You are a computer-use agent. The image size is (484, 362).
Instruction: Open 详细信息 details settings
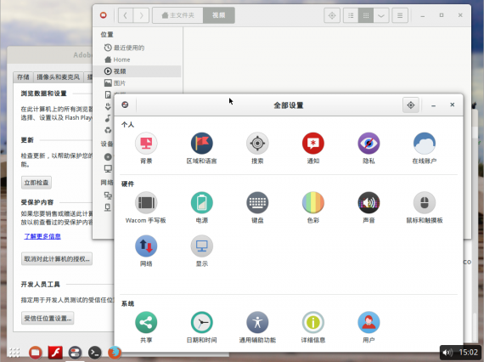click(313, 322)
